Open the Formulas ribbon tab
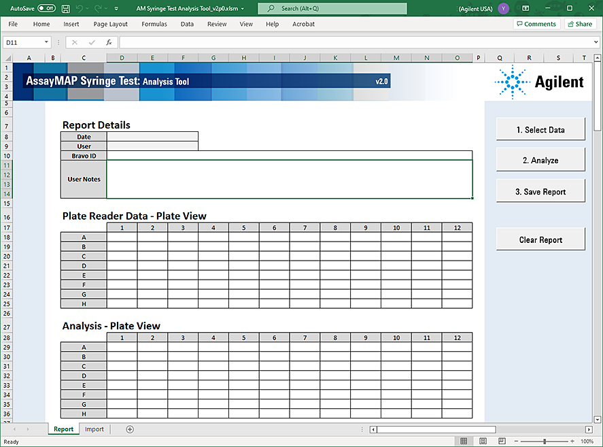Image resolution: width=603 pixels, height=447 pixels. [154, 24]
